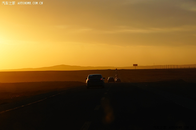196x130 pixels.
Task: Select the second car ahead on road
Action: click(x=111, y=80)
